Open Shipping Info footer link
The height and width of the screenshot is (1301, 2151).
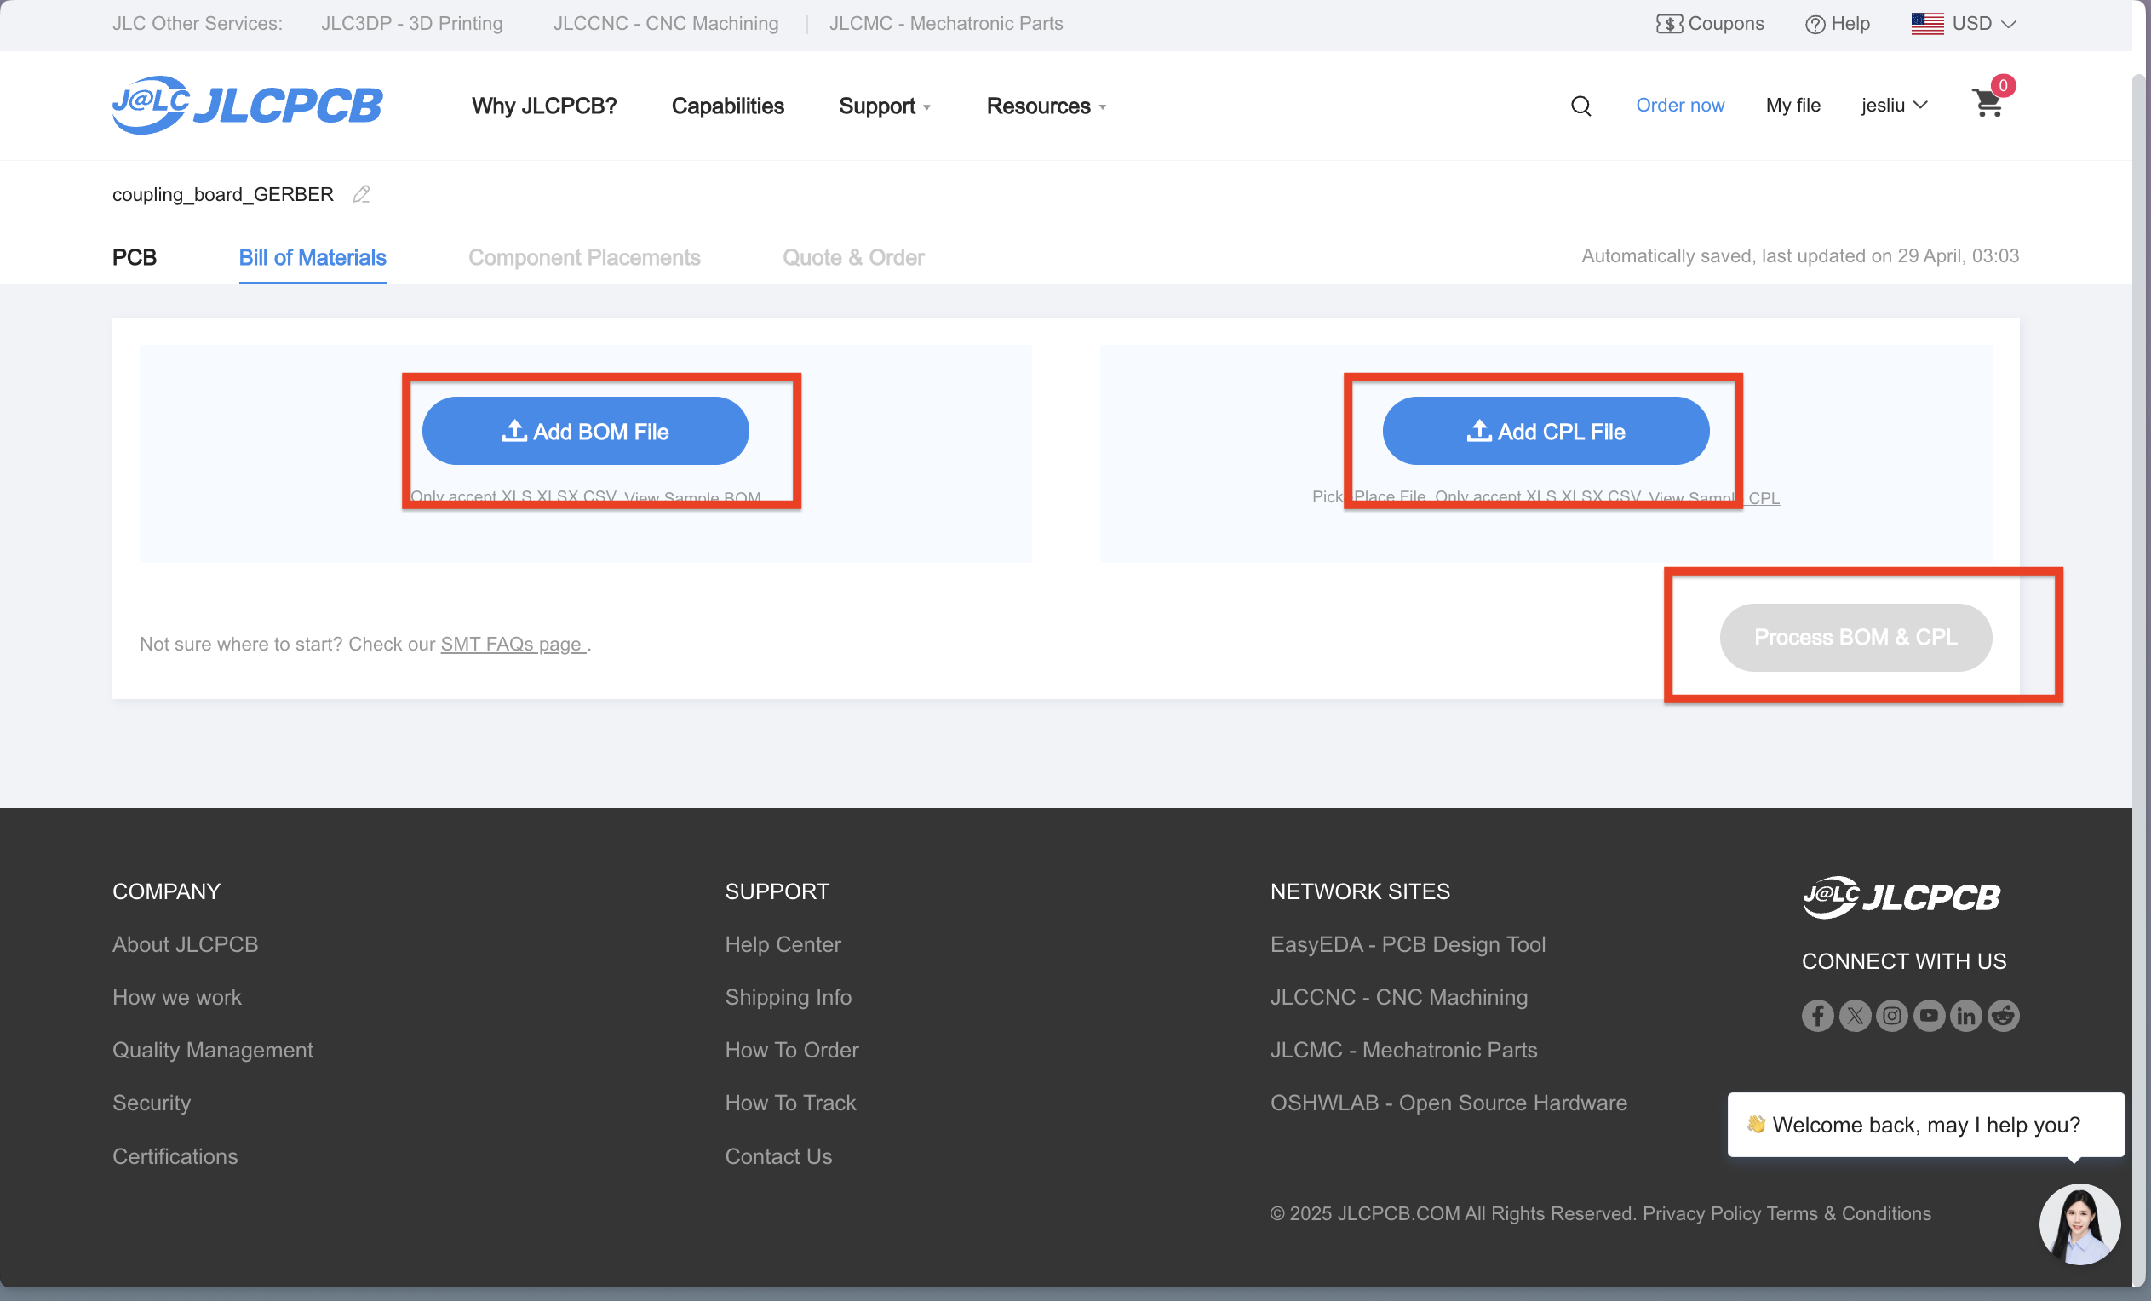point(788,997)
